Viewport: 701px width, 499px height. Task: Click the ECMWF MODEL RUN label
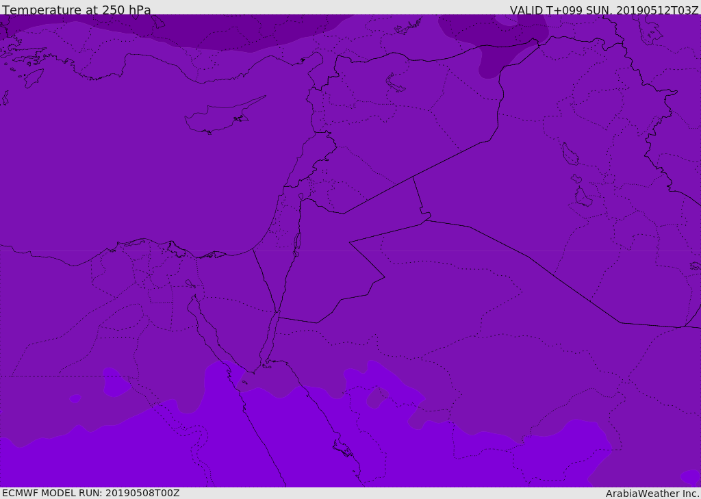pos(91,493)
